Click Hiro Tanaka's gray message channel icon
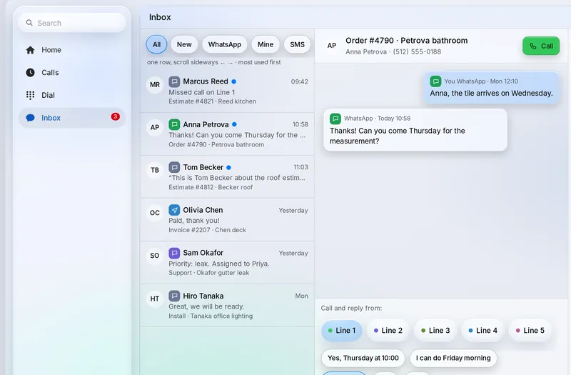 click(x=174, y=296)
